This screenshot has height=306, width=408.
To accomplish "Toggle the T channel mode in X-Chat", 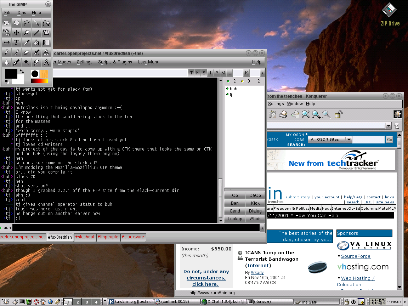I will click(192, 73).
